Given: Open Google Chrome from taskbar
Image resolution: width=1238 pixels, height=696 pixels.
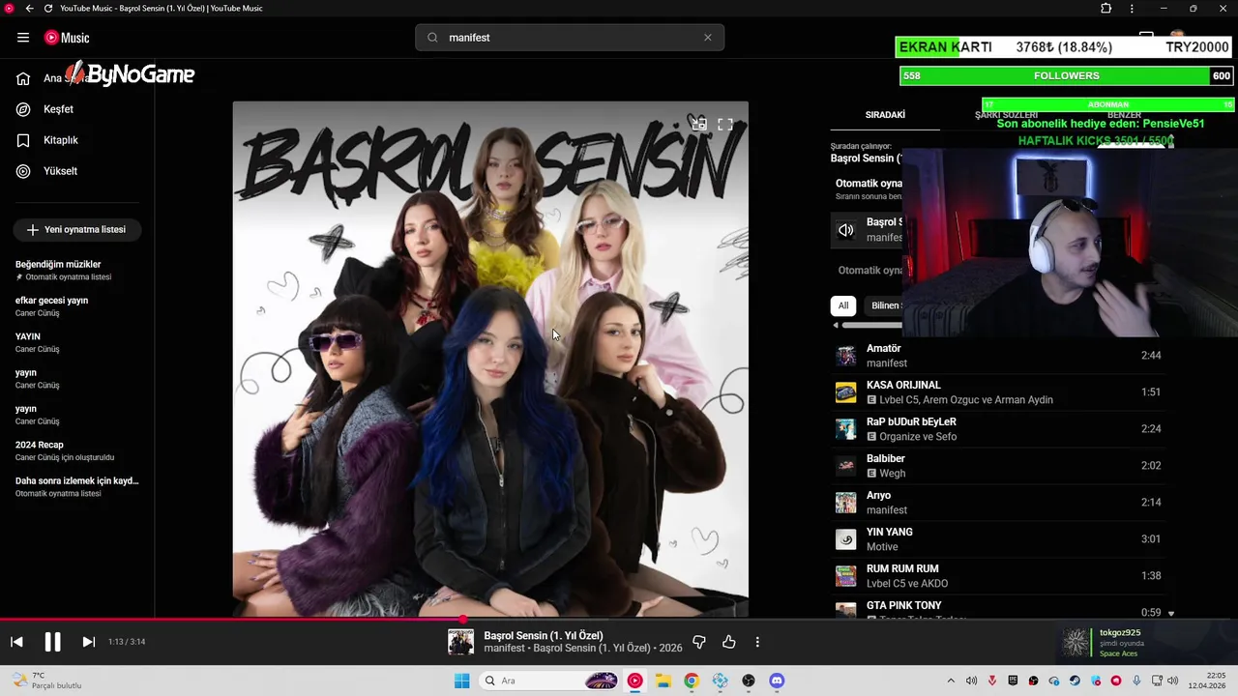Looking at the screenshot, I should point(691,681).
